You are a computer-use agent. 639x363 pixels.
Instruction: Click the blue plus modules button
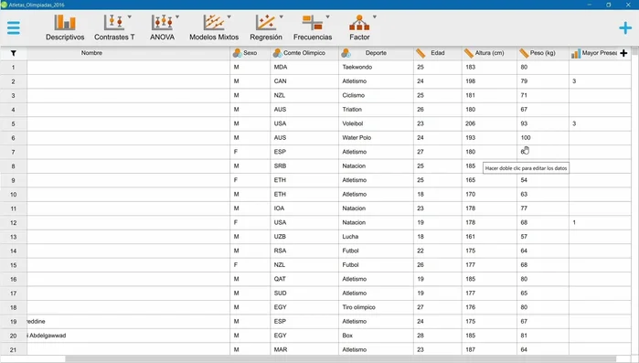click(625, 27)
